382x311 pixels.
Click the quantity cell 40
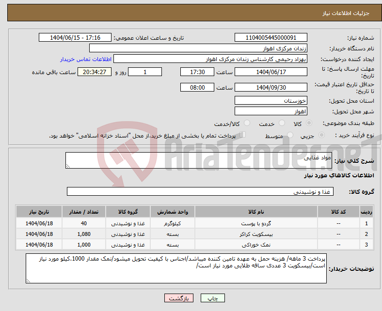pyautogui.click(x=84, y=223)
